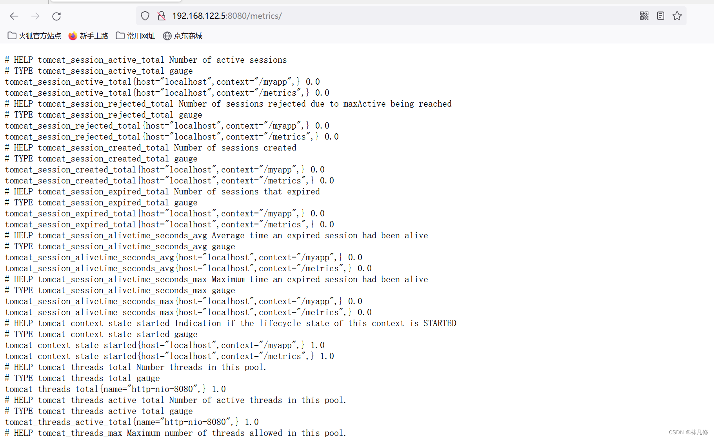
Task: Select tomcat_context_state_started /myapp 1.0 line
Action: [x=165, y=345]
